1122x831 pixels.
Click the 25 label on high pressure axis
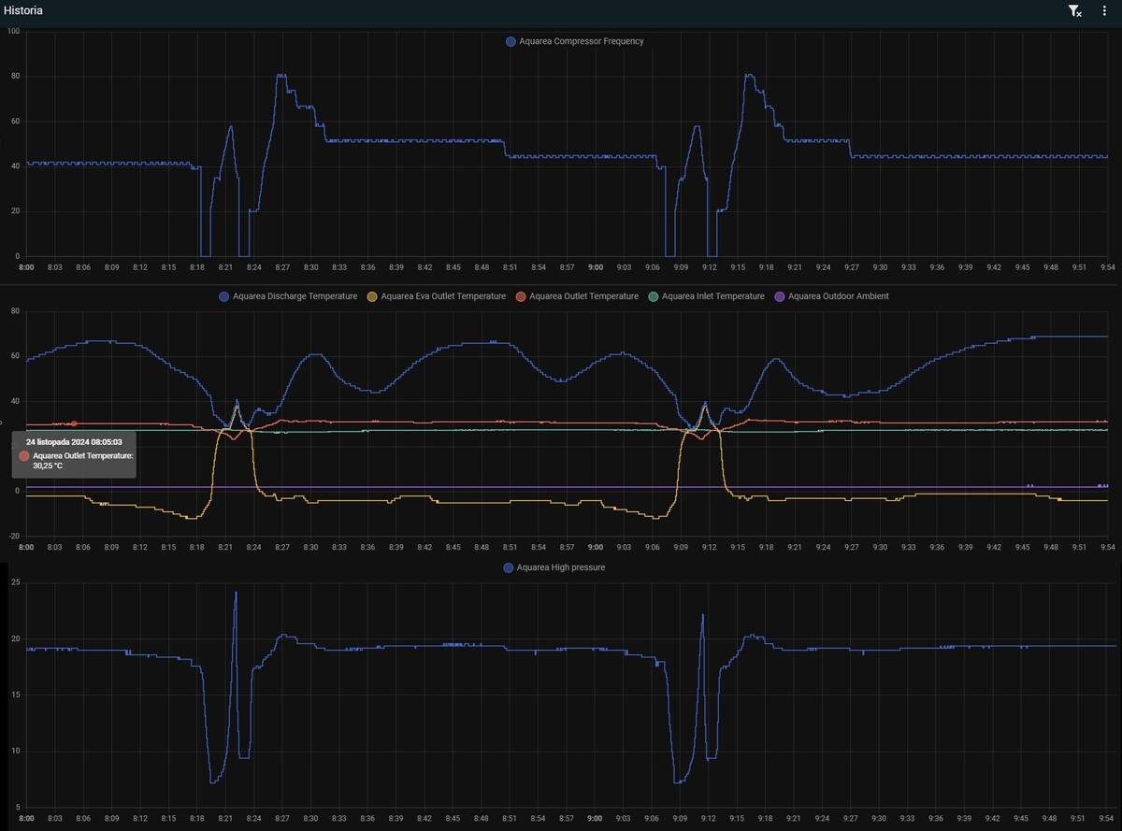pos(14,583)
